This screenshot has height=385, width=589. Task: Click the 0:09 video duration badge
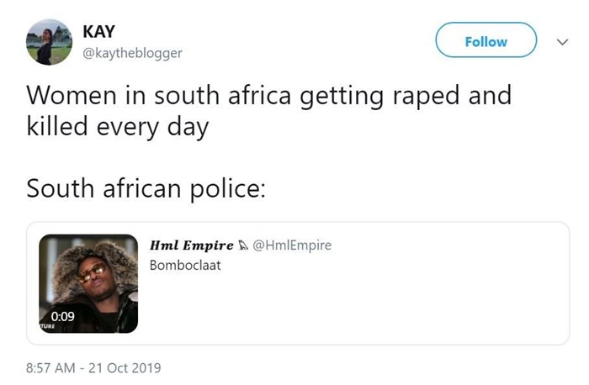61,316
